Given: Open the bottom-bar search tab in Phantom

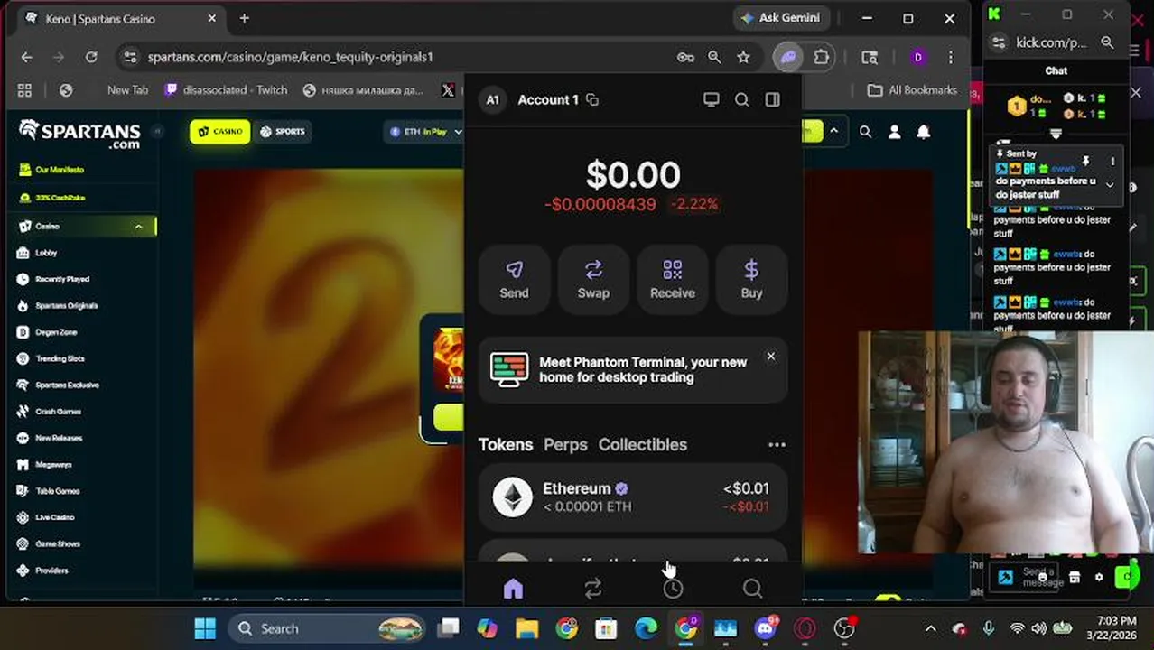Looking at the screenshot, I should pos(752,589).
